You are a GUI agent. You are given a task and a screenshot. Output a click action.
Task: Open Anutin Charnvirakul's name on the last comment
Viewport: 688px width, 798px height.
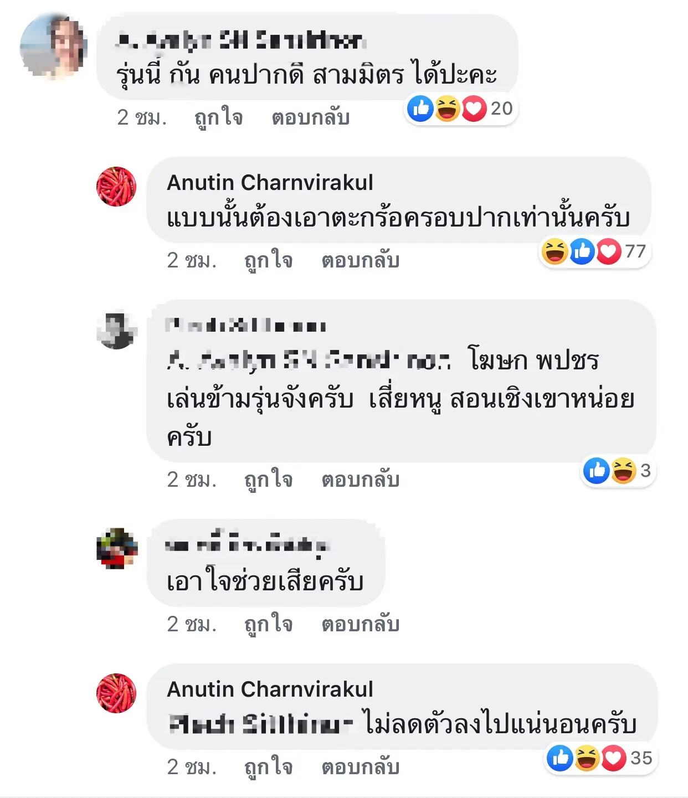[x=270, y=689]
